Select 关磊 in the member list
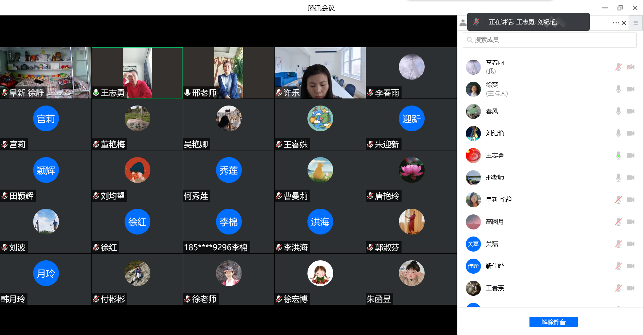Image resolution: width=643 pixels, height=335 pixels. [492, 244]
